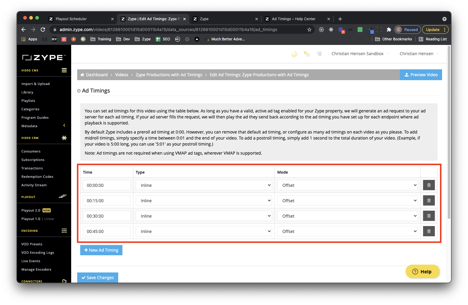Delete the 00:45:00 ad timing row
Viewport: 468px width, 305px height.
click(x=429, y=231)
